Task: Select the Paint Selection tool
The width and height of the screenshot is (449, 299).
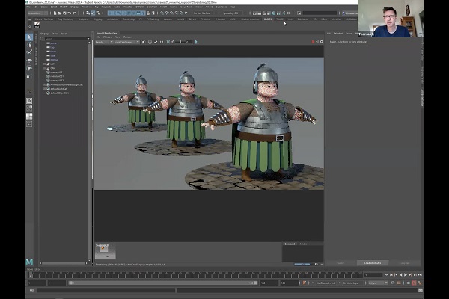Action: (29, 52)
